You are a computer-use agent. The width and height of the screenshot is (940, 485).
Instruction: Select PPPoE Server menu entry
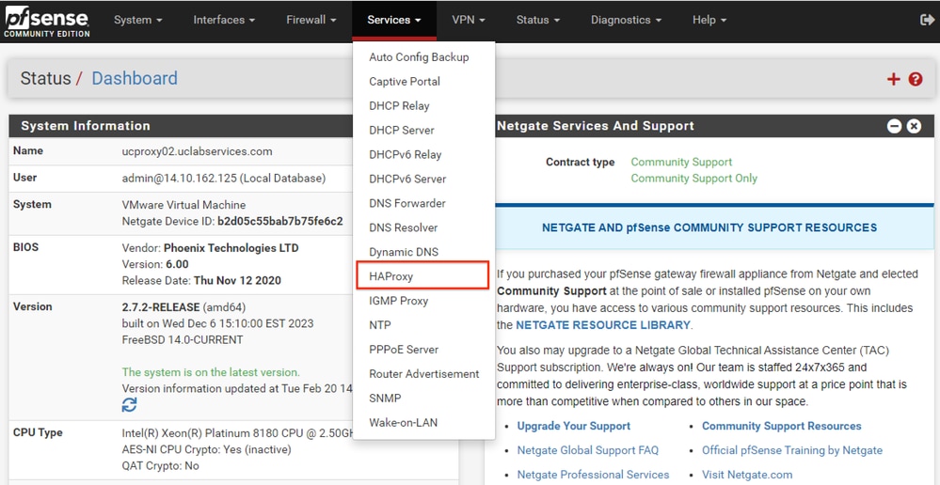pyautogui.click(x=423, y=350)
